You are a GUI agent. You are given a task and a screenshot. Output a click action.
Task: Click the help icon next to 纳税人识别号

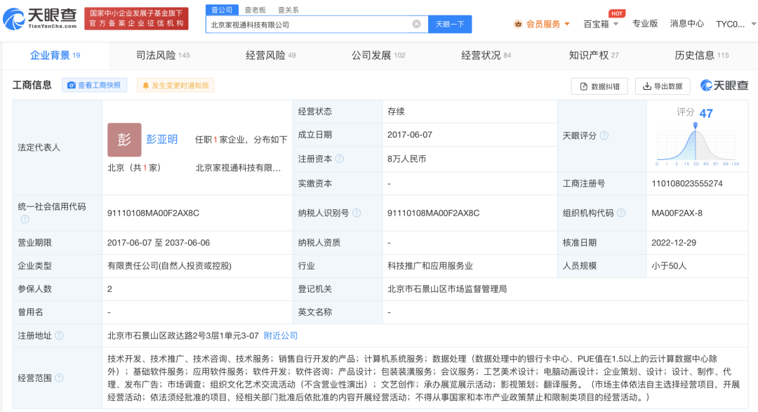click(357, 213)
